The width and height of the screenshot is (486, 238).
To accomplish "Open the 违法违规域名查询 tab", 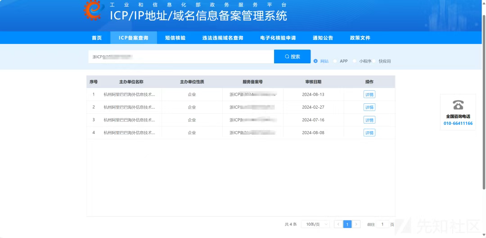I will tap(223, 38).
